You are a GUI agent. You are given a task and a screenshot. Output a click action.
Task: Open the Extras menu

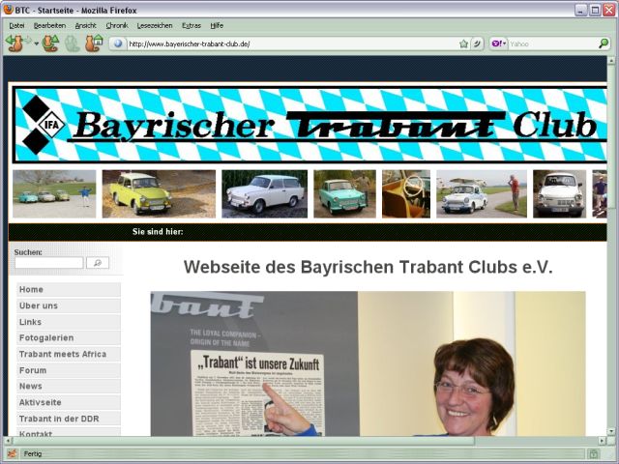pyautogui.click(x=192, y=25)
